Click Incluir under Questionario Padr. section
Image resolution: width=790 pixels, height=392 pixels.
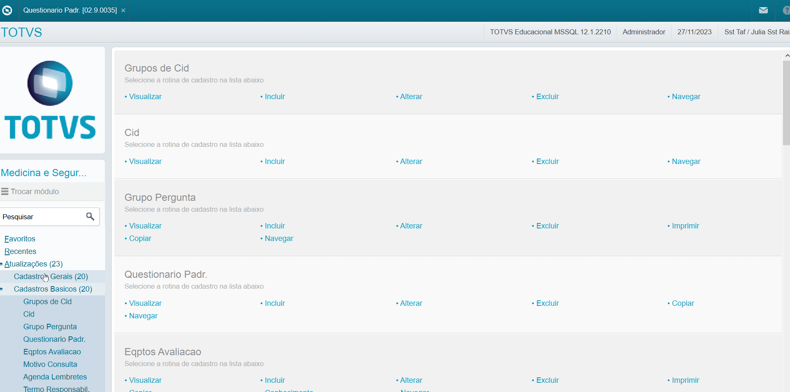pyautogui.click(x=275, y=303)
